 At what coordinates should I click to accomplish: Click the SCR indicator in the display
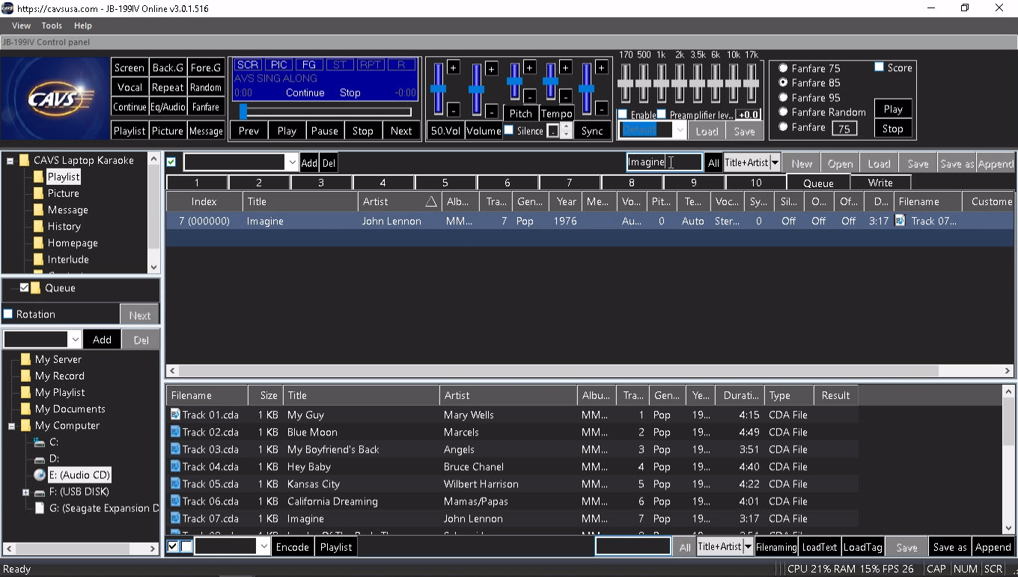pos(249,65)
